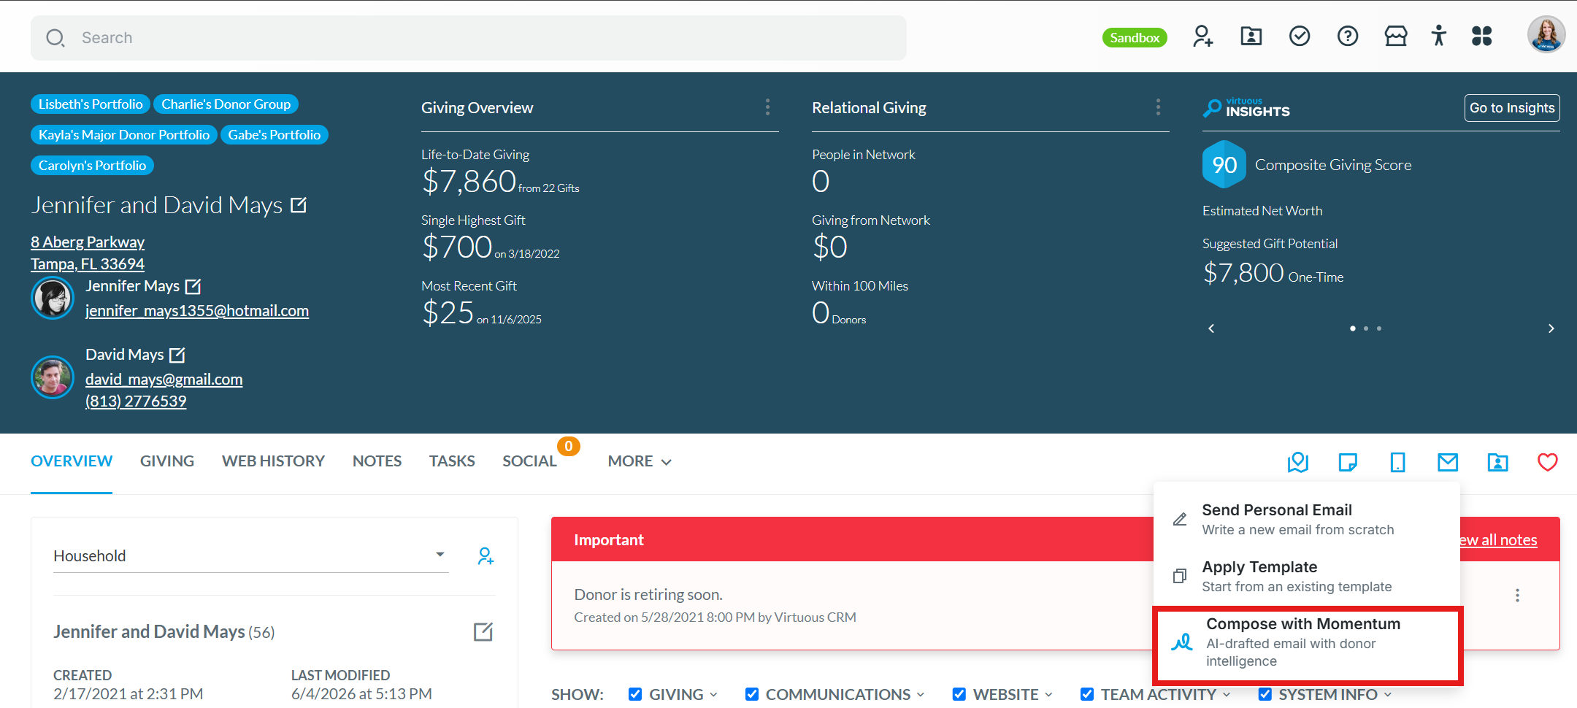This screenshot has height=708, width=1577.
Task: Open the Household dropdown
Action: click(250, 556)
